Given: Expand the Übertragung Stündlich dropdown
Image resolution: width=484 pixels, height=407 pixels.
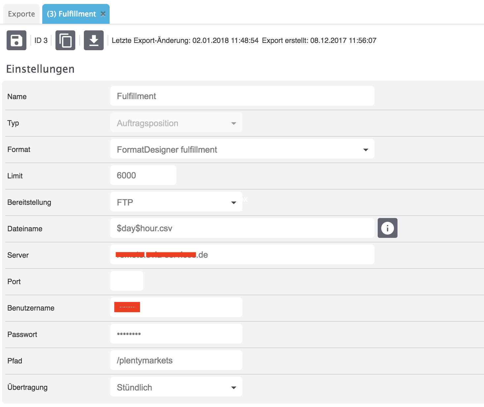Looking at the screenshot, I should pos(176,387).
